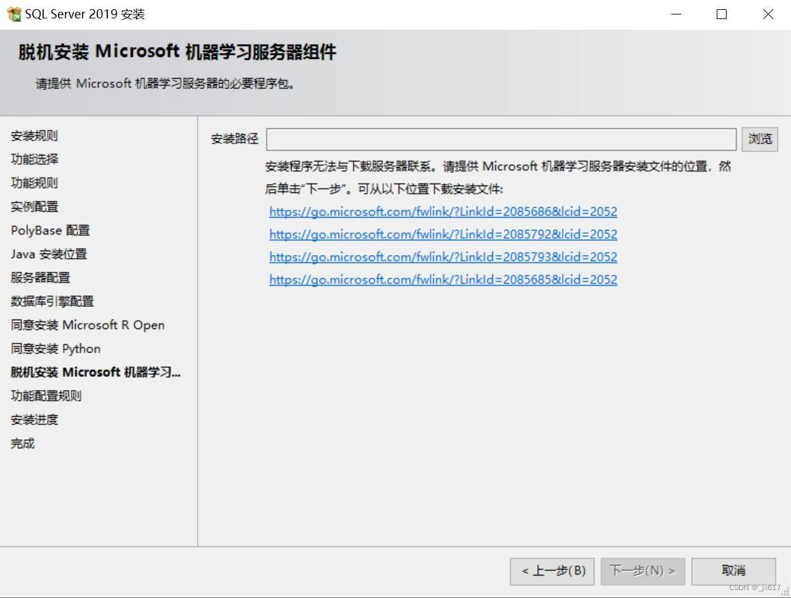
Task: Open the download link with LinkId=2085792
Action: (443, 234)
